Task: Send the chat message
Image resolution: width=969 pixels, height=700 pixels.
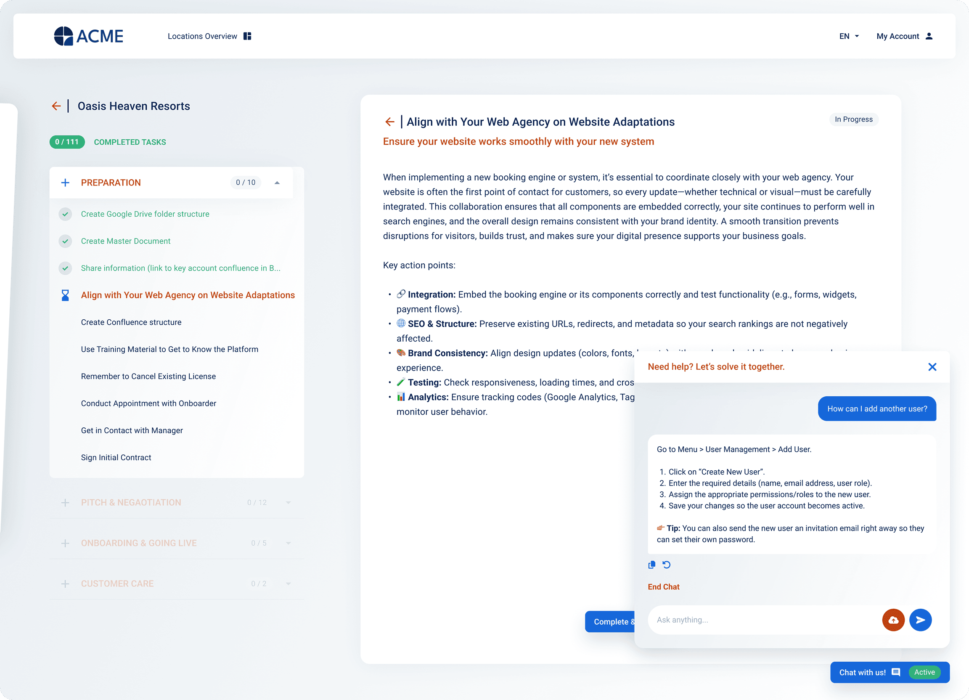Action: (920, 620)
